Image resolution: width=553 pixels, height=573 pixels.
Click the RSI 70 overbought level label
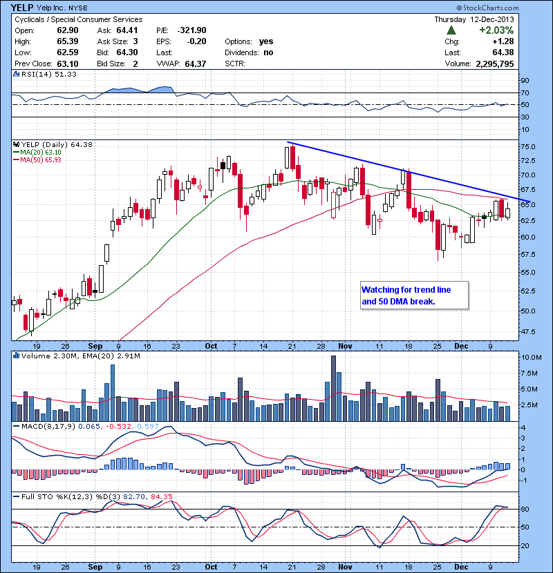(525, 93)
